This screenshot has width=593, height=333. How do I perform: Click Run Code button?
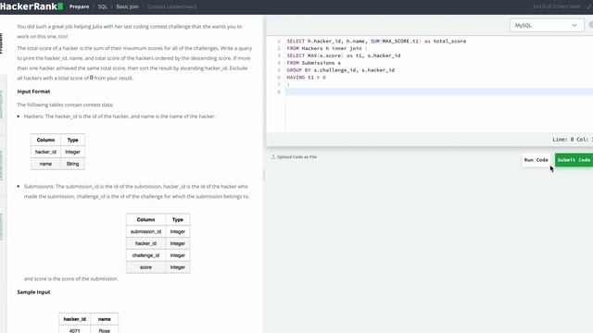point(536,160)
